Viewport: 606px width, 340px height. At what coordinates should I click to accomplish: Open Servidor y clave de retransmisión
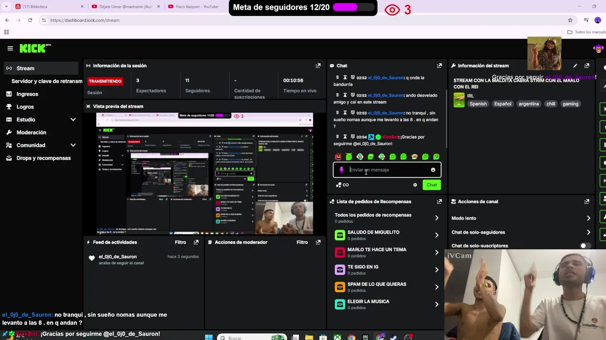tap(47, 81)
